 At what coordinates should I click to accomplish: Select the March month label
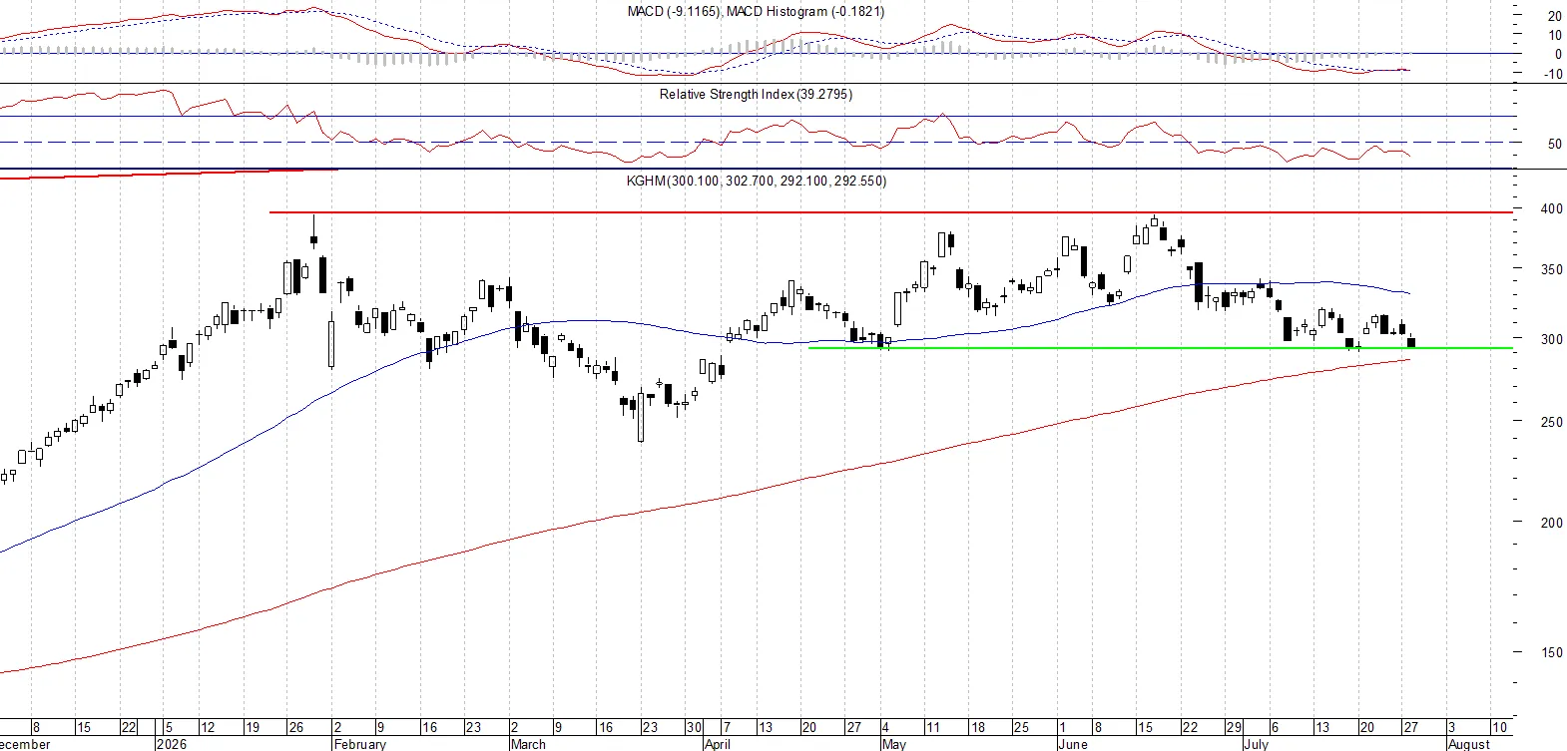(528, 744)
